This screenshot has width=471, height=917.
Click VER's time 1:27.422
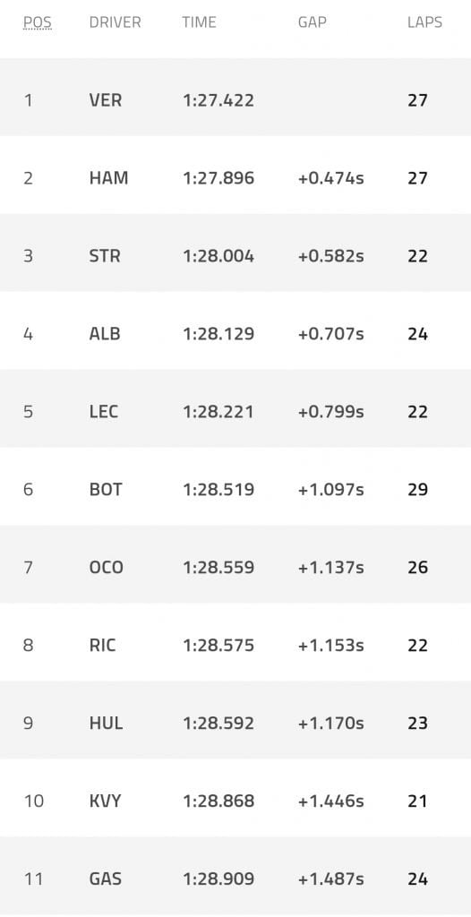(218, 100)
